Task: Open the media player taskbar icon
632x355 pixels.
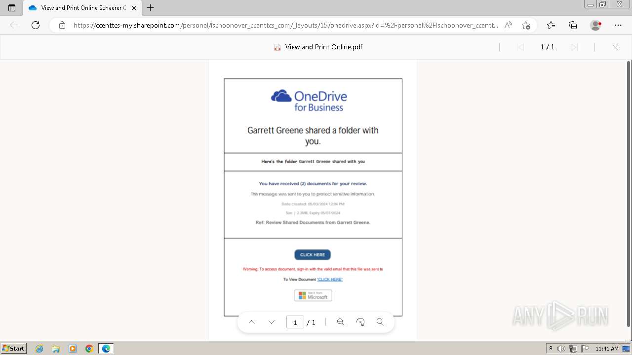Action: 73,349
